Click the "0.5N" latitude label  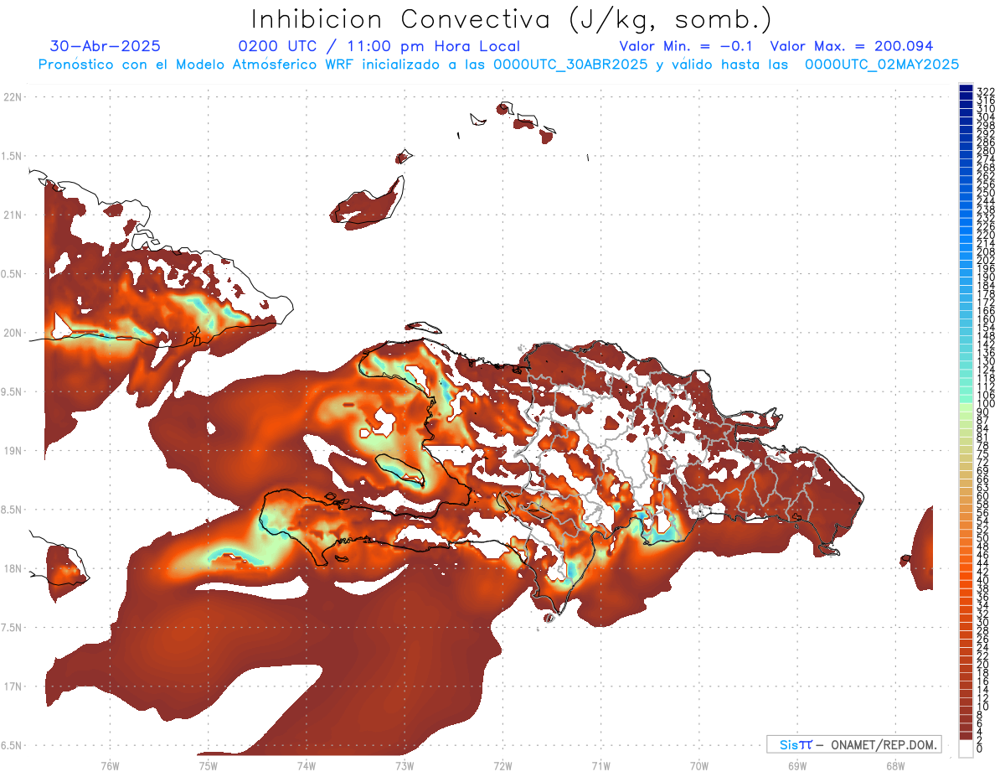[13, 274]
